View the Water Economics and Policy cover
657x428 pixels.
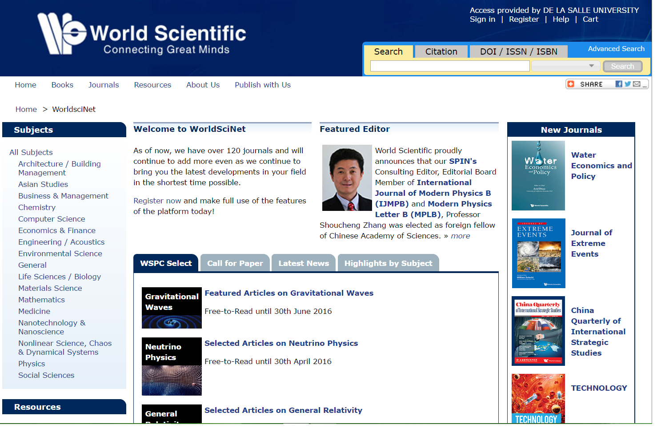click(538, 176)
